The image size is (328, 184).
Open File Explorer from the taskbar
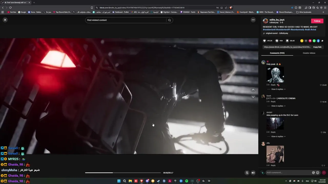[x=130, y=181]
